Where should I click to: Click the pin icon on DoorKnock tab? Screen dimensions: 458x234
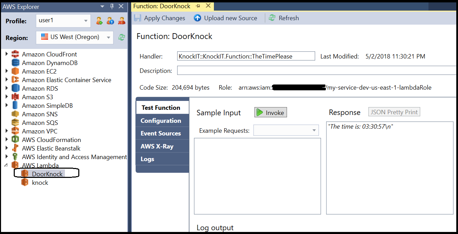click(198, 6)
